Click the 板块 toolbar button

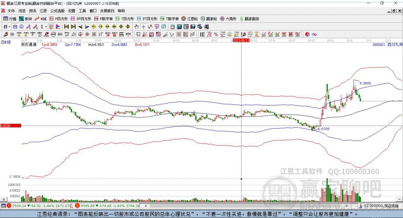pyautogui.click(x=26, y=19)
